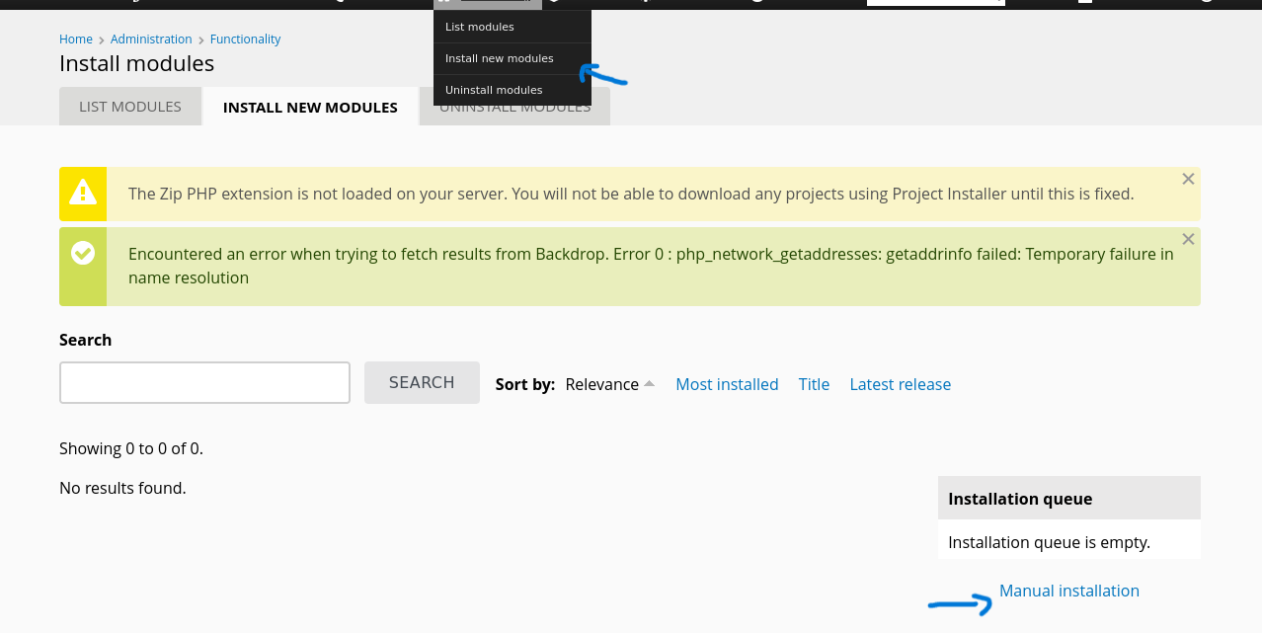Sort results by Most installed
This screenshot has height=633, width=1262.
(x=727, y=384)
